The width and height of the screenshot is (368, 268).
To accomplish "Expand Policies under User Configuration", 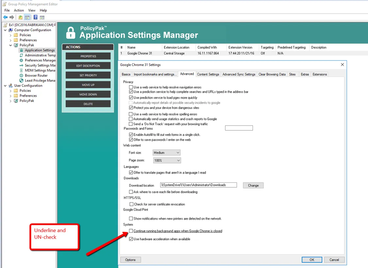I will [x=11, y=91].
